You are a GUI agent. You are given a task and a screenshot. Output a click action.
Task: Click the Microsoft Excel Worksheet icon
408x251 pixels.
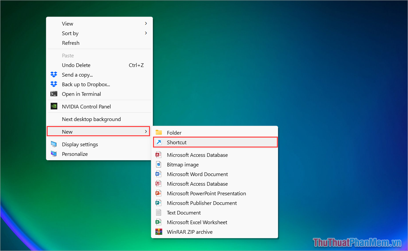click(158, 222)
